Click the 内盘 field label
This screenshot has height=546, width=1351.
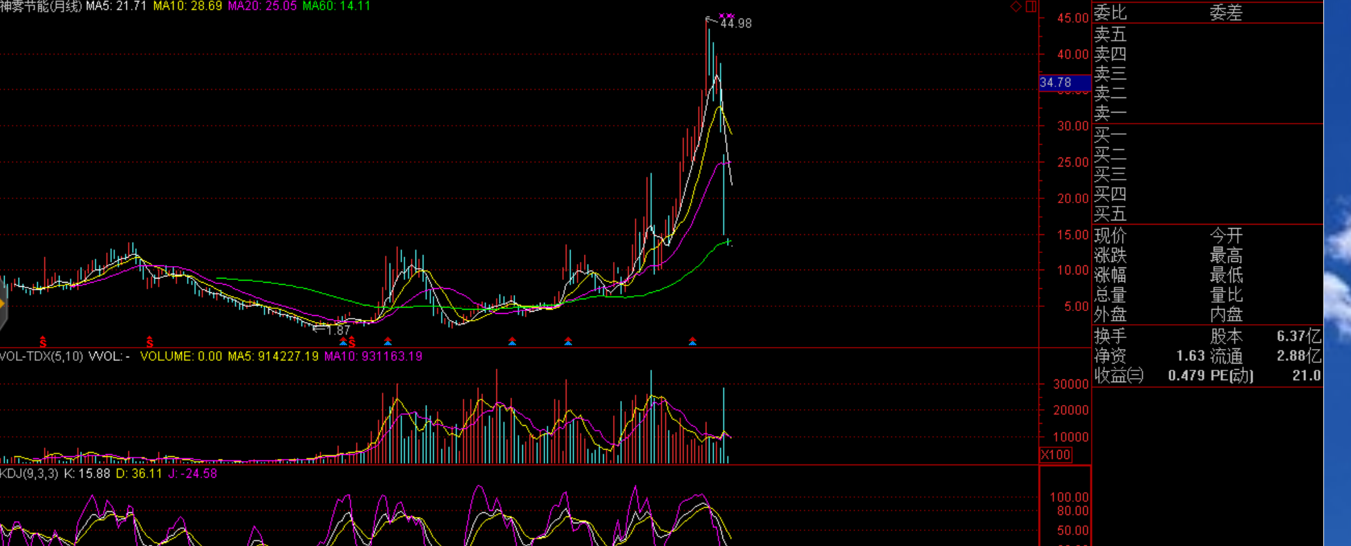(1227, 314)
